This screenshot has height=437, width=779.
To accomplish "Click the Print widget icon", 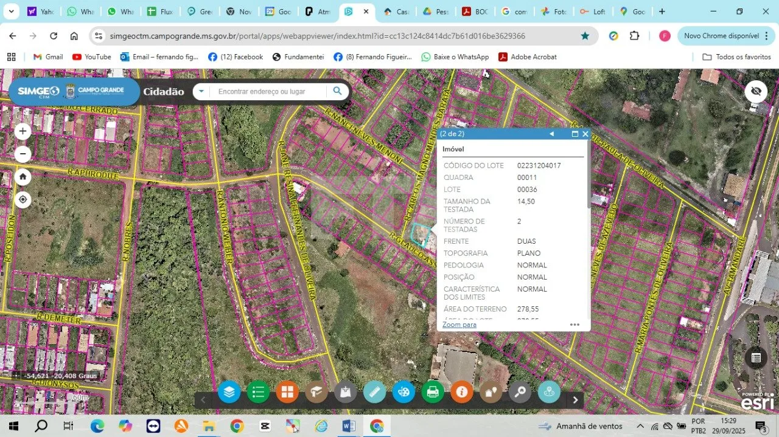I will (x=433, y=392).
